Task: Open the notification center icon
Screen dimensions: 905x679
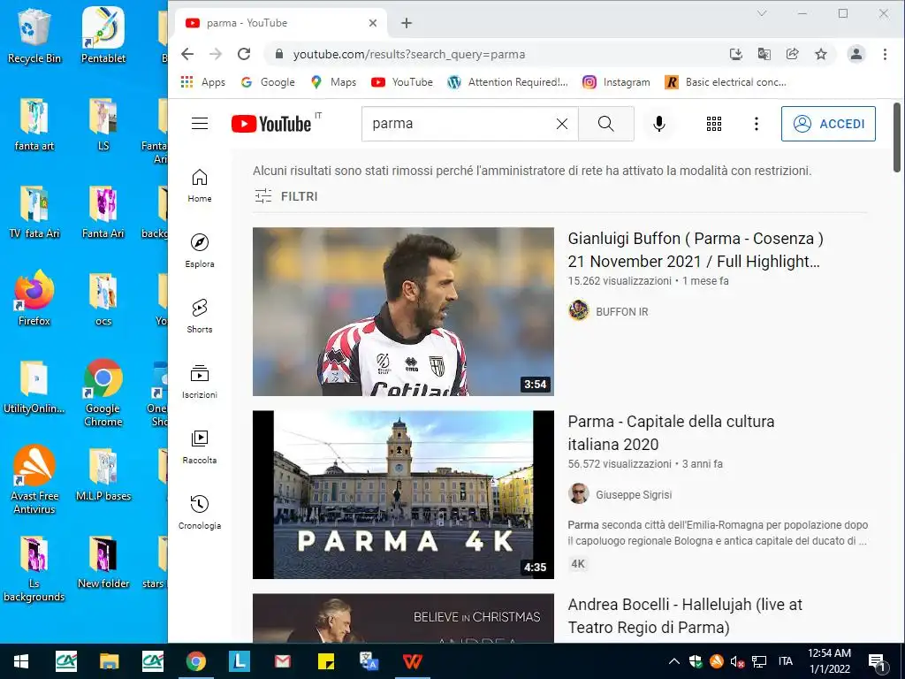Action: click(876, 661)
